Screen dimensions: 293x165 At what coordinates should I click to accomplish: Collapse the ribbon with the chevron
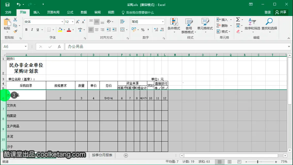(x=289, y=38)
